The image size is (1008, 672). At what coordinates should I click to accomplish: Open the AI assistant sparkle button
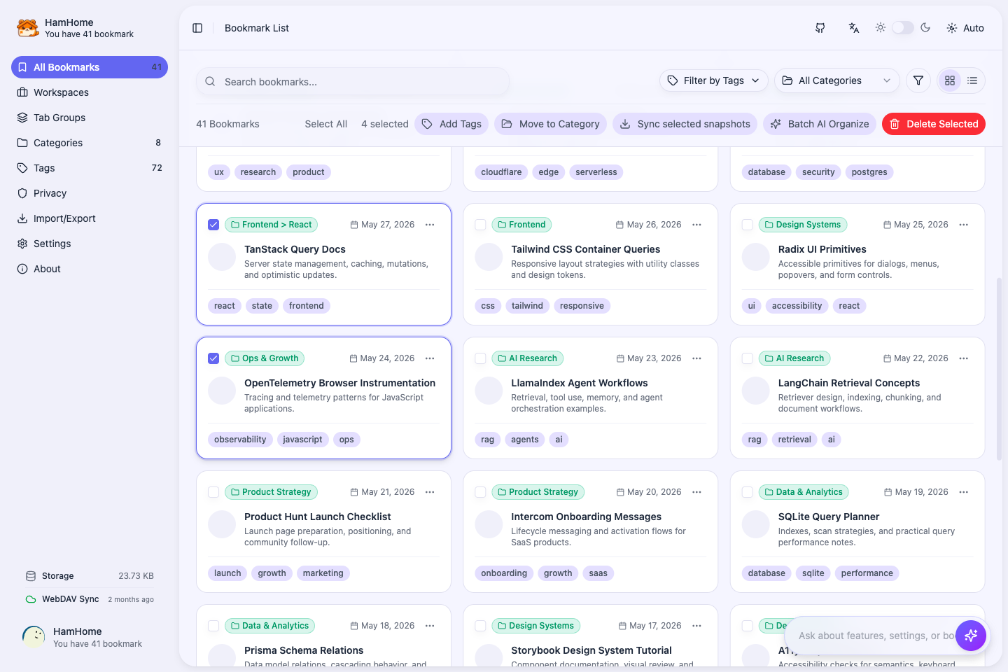971,636
